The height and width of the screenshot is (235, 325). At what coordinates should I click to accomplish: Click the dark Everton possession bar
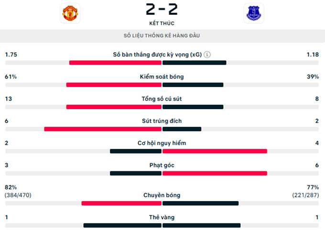click(x=193, y=85)
